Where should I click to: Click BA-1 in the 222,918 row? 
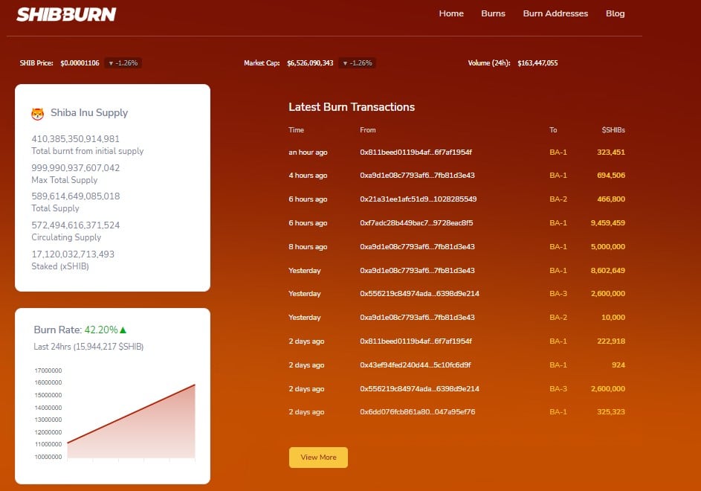pos(558,341)
